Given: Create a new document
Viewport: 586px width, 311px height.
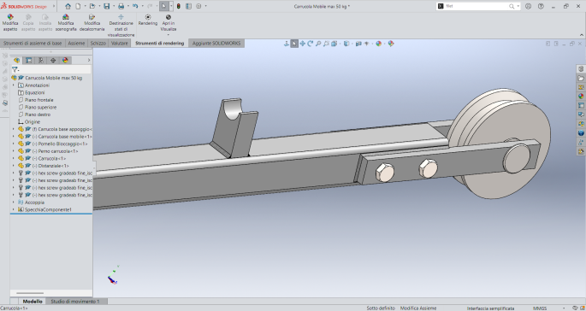Looking at the screenshot, I should pos(78,6).
